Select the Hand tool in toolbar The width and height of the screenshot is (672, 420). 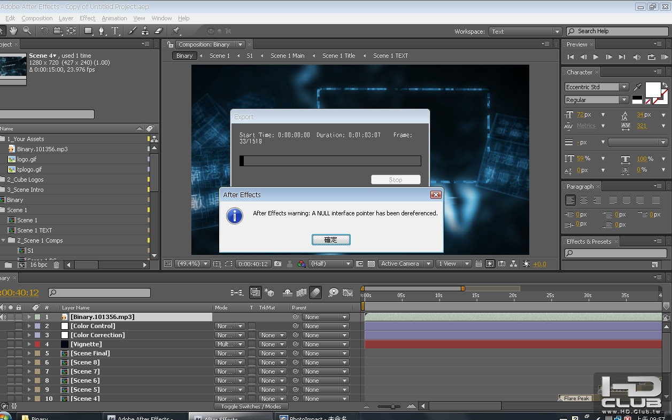tap(13, 31)
